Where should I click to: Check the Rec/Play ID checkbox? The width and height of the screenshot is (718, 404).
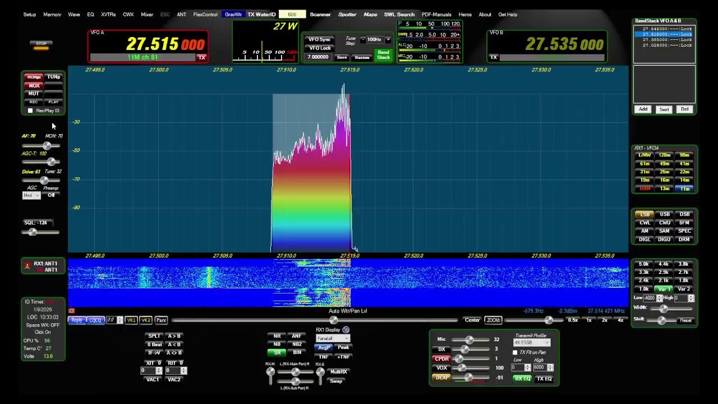tap(30, 111)
